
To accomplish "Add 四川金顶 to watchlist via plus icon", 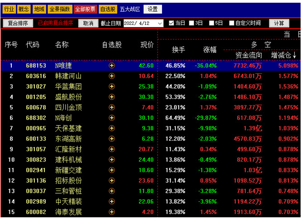I will point(111,107).
